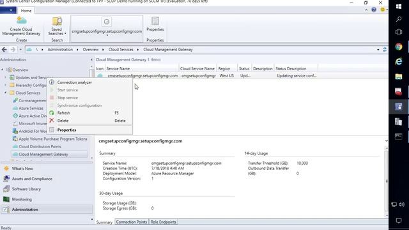Select Overview in the breadcrumb path

(x=91, y=50)
